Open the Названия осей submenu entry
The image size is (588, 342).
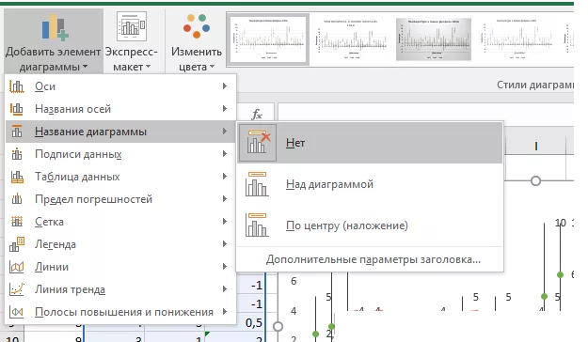[120, 109]
